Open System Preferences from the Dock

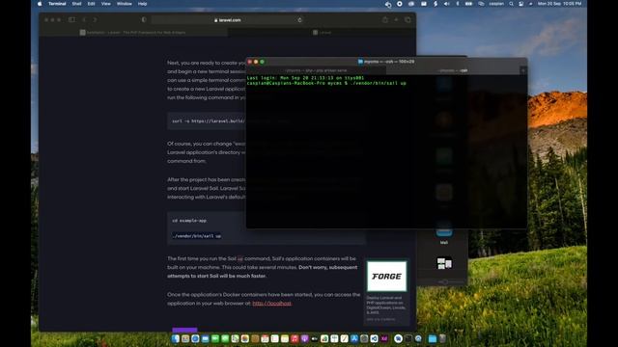(x=364, y=338)
